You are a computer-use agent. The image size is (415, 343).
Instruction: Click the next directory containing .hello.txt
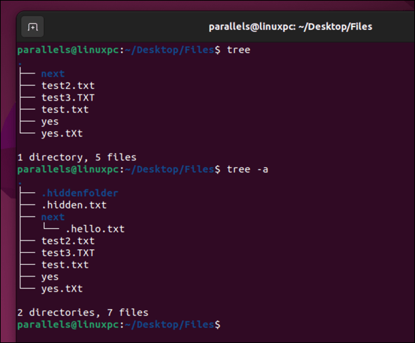[x=52, y=217]
